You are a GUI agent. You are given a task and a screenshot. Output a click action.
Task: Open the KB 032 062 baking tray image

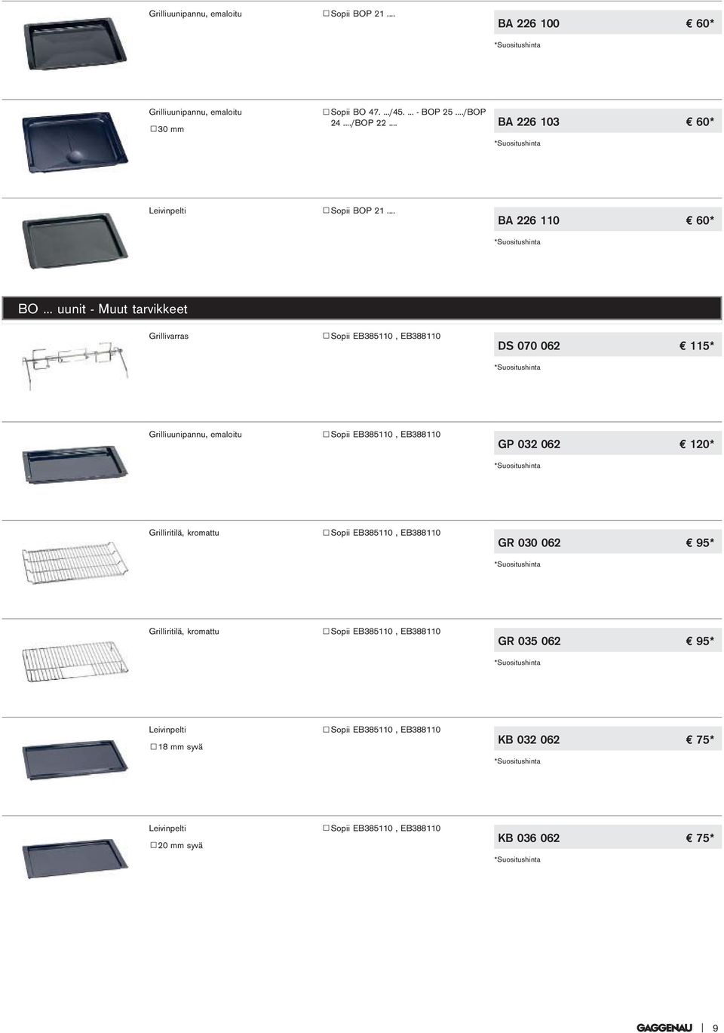[x=75, y=760]
